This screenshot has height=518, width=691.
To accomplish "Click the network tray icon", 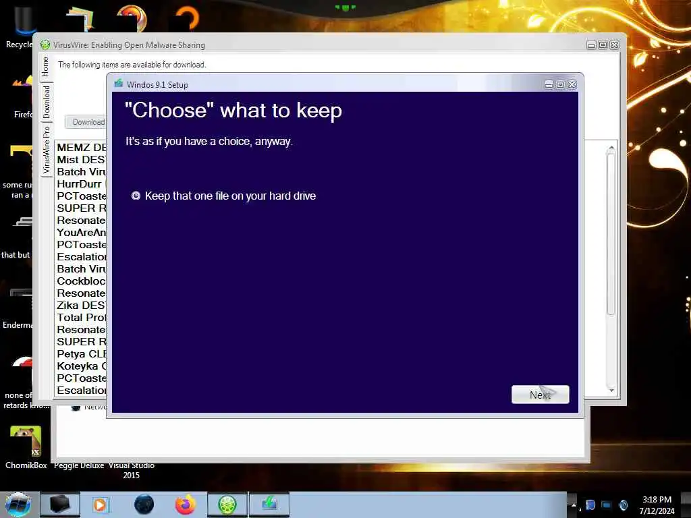I will click(607, 505).
